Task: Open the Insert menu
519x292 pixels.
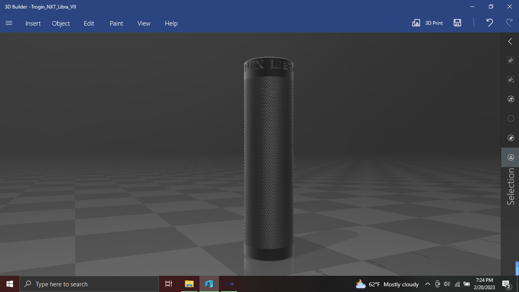Action: pyautogui.click(x=33, y=23)
